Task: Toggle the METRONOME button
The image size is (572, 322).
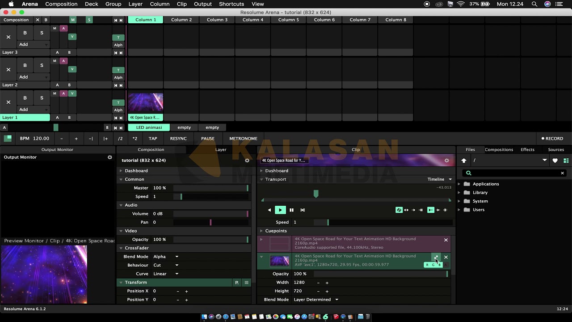Action: [x=243, y=139]
